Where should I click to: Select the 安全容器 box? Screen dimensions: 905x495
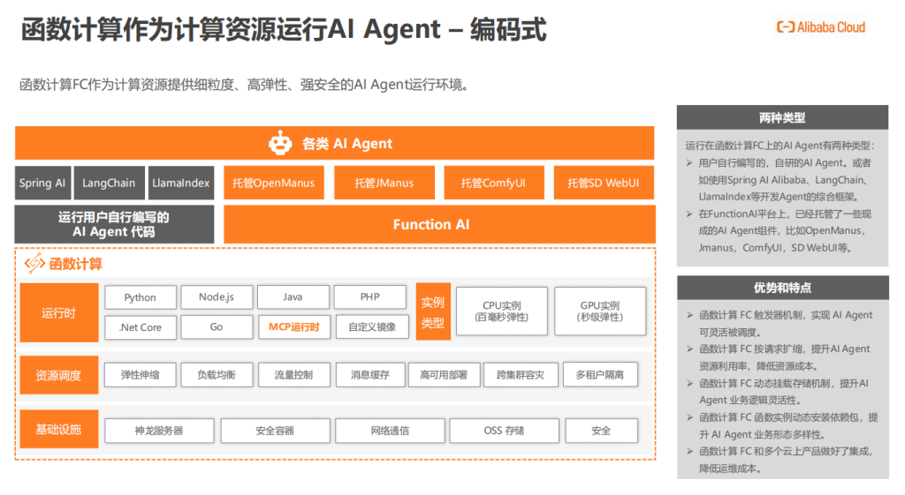click(276, 431)
